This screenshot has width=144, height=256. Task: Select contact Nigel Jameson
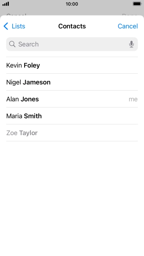click(72, 82)
